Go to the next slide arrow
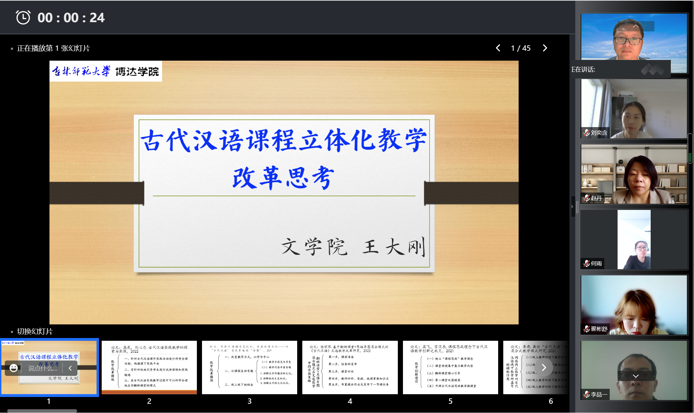 (545, 48)
